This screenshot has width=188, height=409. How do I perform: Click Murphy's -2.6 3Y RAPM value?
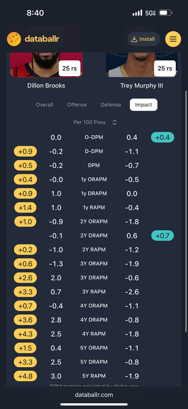(132, 292)
